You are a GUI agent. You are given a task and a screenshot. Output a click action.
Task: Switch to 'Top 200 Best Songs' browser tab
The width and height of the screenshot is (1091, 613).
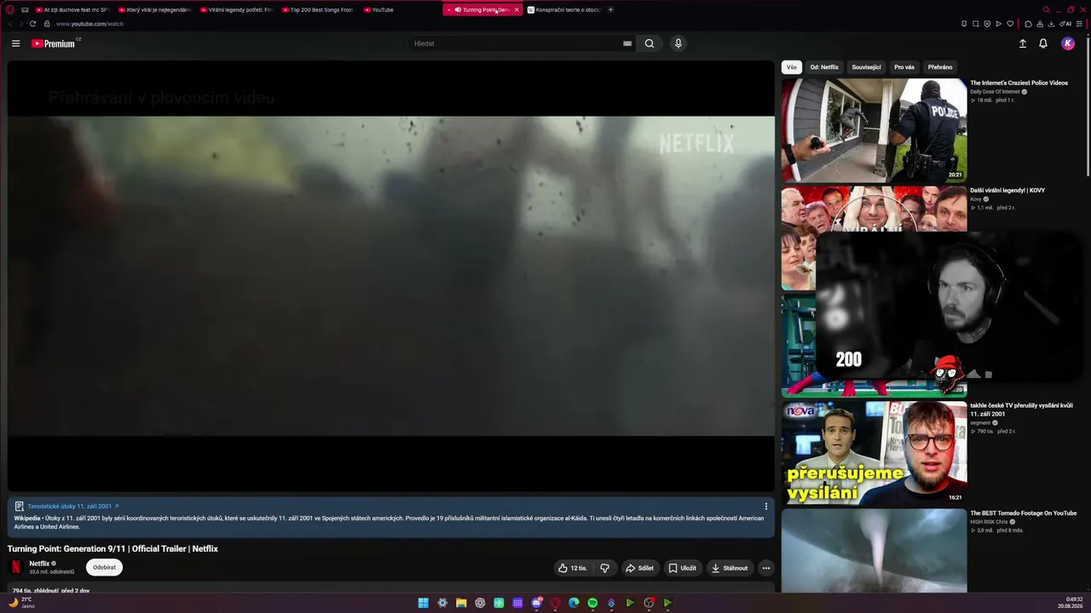[317, 9]
